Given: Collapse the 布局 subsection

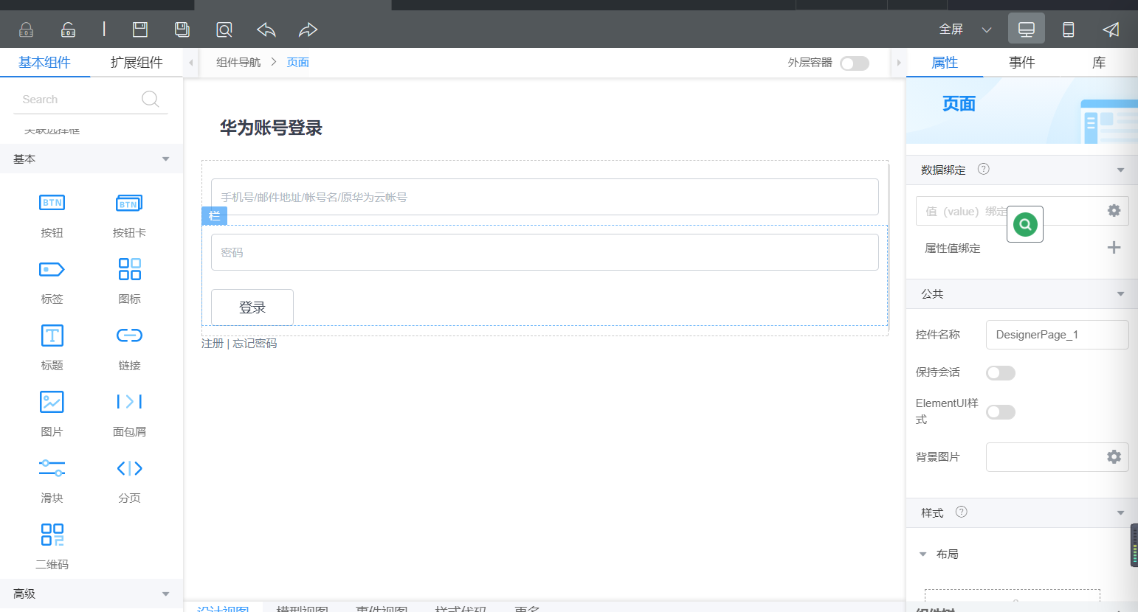Looking at the screenshot, I should tap(923, 554).
